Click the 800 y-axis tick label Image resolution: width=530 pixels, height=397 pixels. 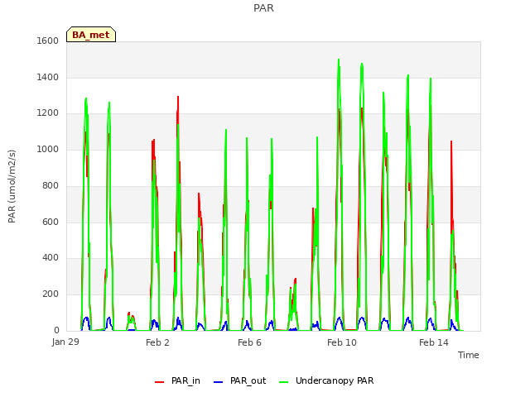(x=51, y=185)
